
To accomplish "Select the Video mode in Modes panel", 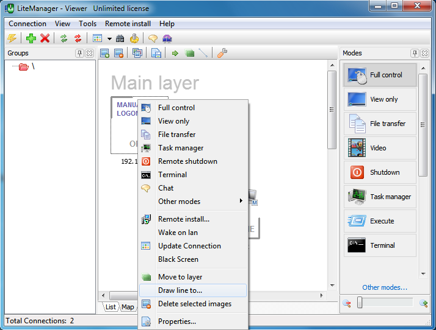I will 380,148.
